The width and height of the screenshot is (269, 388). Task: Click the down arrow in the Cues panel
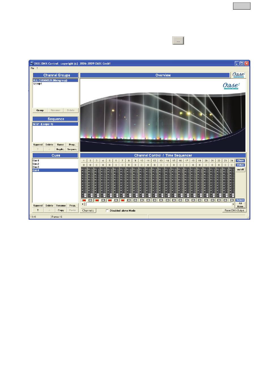pyautogui.click(x=49, y=210)
